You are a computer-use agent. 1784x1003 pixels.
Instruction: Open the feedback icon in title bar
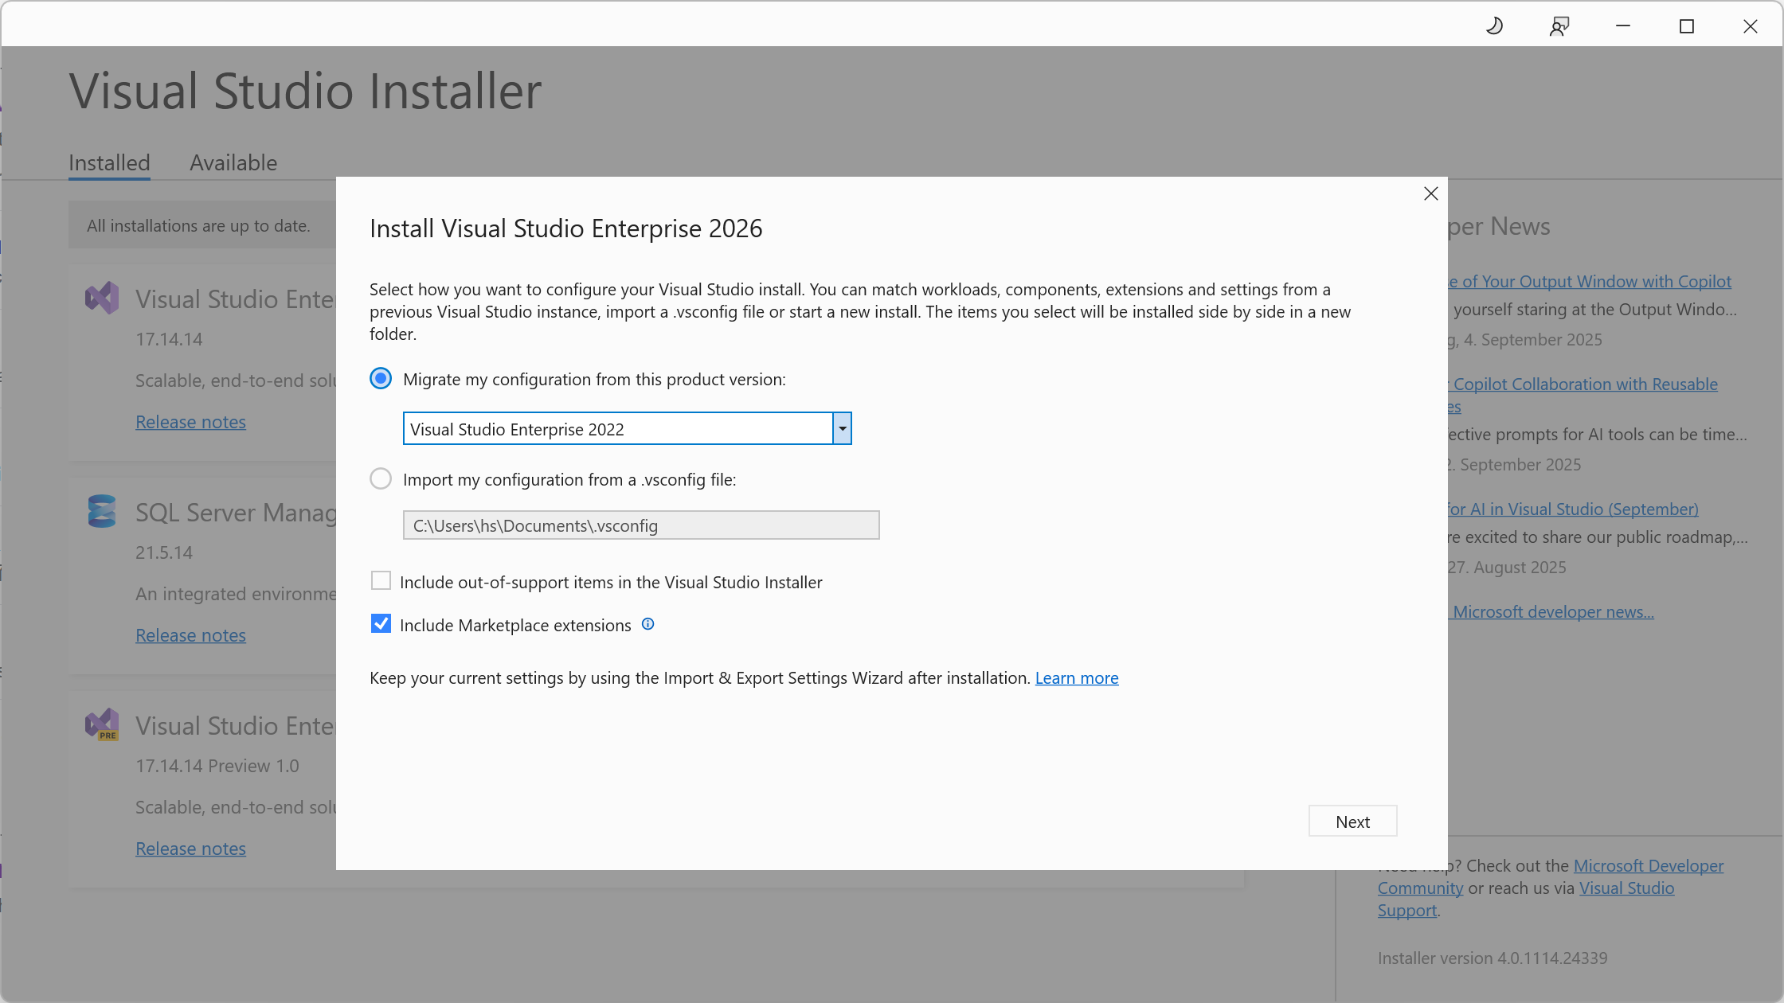tap(1559, 26)
